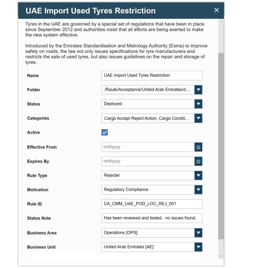Open the Motivation dropdown
Image resolution: width=265 pixels, height=268 pixels.
[x=198, y=189]
